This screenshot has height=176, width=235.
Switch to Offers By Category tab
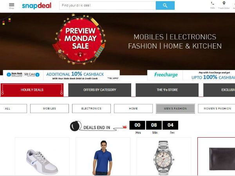(x=99, y=90)
